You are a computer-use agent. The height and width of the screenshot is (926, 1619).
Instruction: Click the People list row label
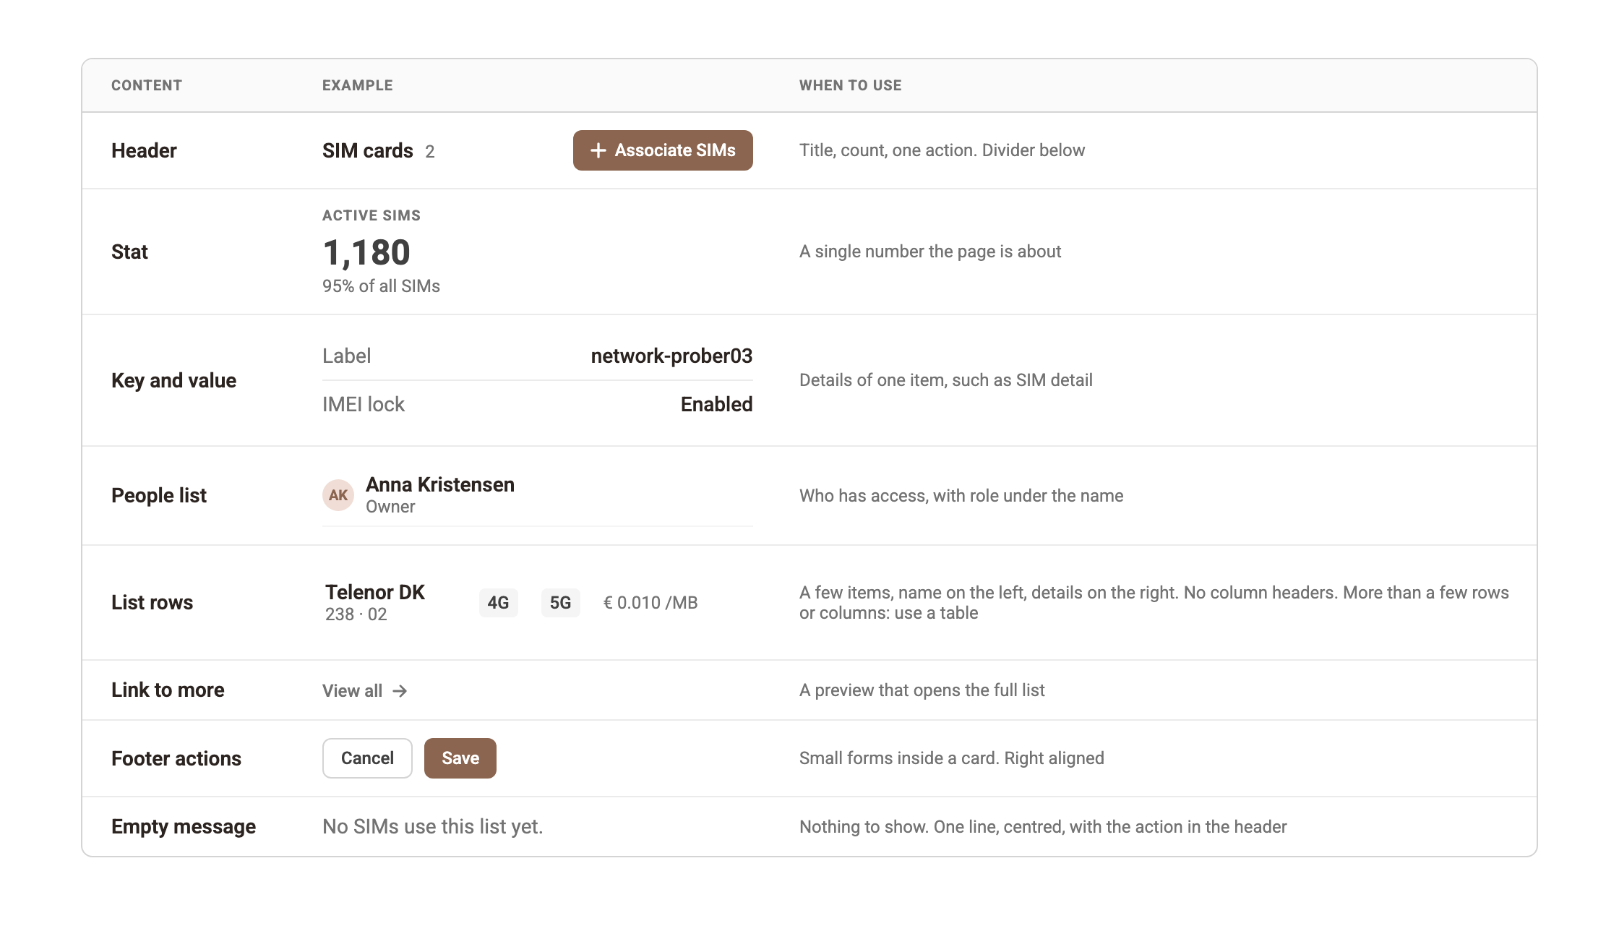(x=159, y=495)
